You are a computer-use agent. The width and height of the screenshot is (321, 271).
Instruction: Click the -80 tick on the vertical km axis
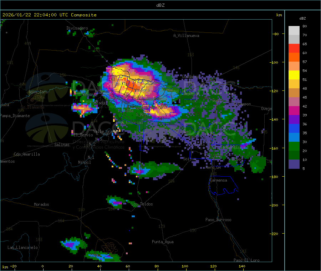point(275,34)
